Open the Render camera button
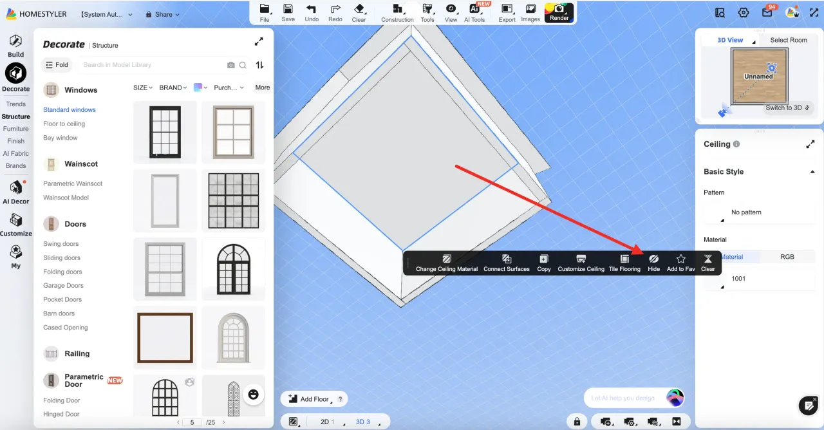 coord(559,12)
